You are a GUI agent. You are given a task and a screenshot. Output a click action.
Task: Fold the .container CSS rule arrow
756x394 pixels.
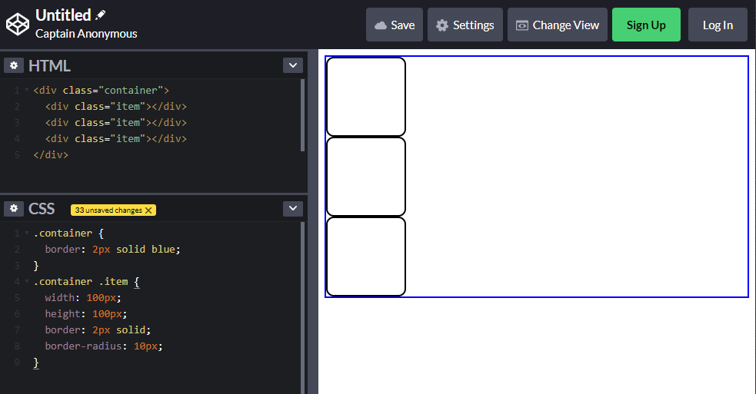pos(27,233)
